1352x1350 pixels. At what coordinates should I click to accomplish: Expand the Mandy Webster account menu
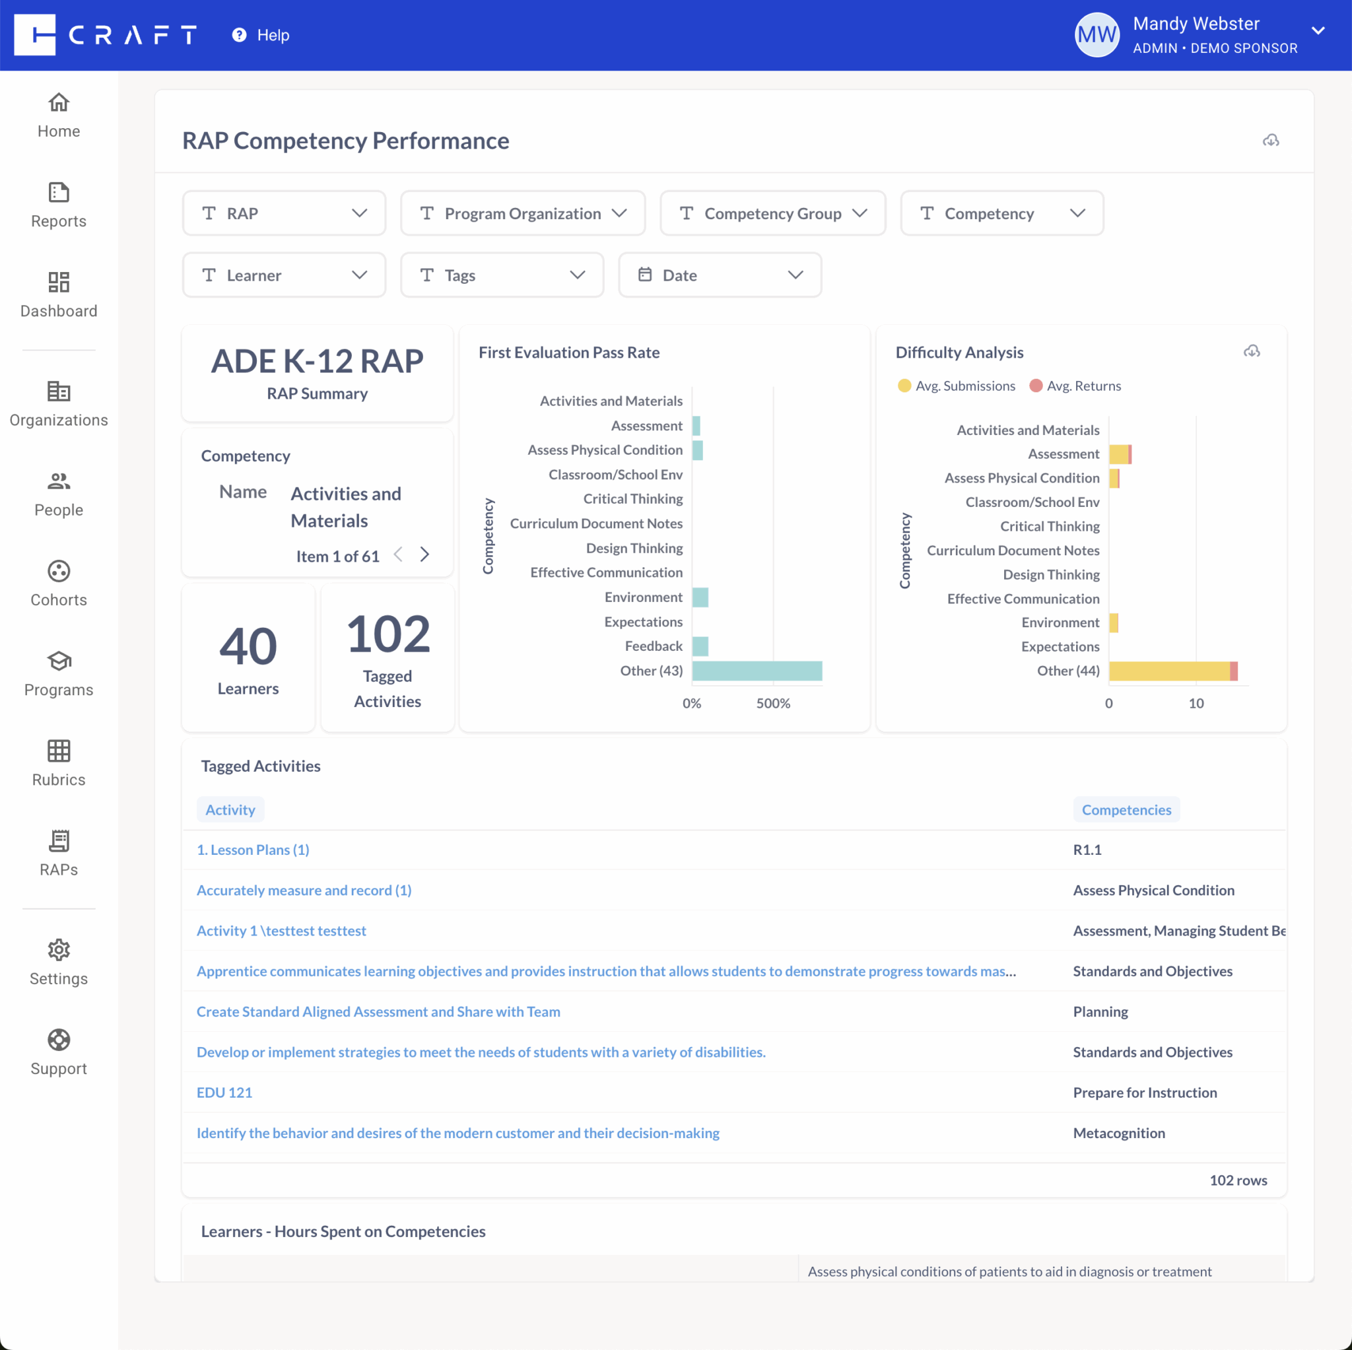click(1318, 31)
